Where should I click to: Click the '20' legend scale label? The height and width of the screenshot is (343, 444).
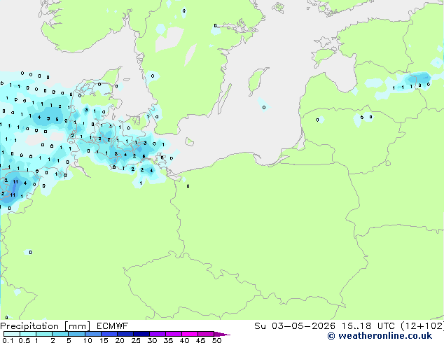click(x=120, y=340)
